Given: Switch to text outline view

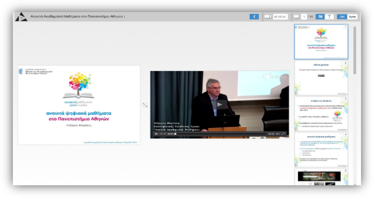Looking at the screenshot, I should point(330,17).
